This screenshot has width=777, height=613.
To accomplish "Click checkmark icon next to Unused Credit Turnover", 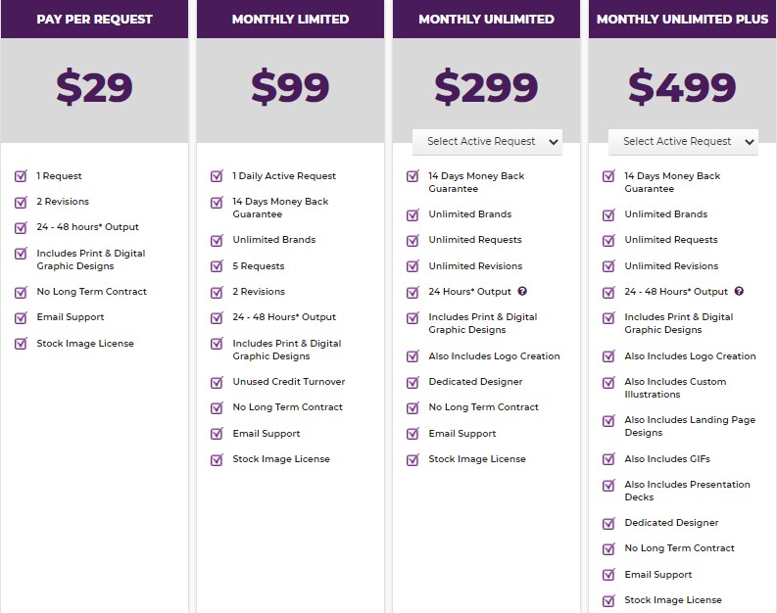I will pyautogui.click(x=217, y=382).
